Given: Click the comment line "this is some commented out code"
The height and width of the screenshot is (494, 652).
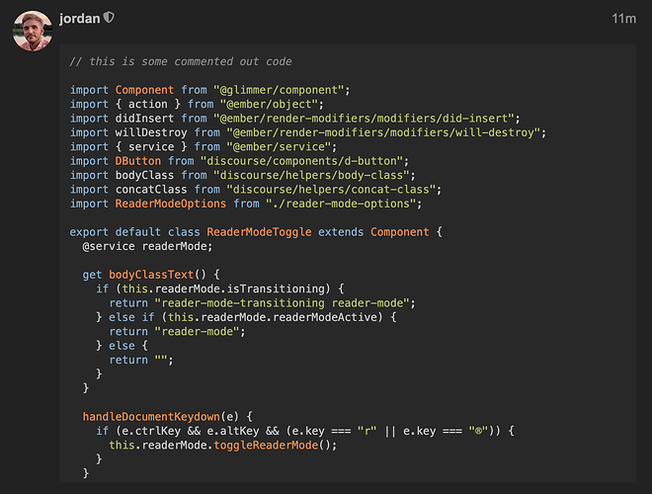Looking at the screenshot, I should (181, 61).
